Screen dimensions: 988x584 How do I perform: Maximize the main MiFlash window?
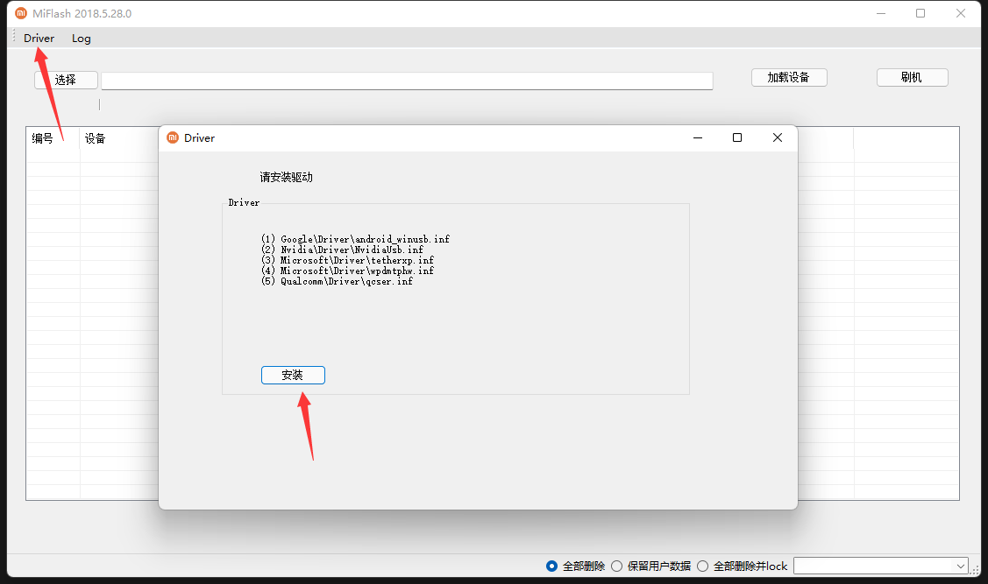tap(920, 13)
